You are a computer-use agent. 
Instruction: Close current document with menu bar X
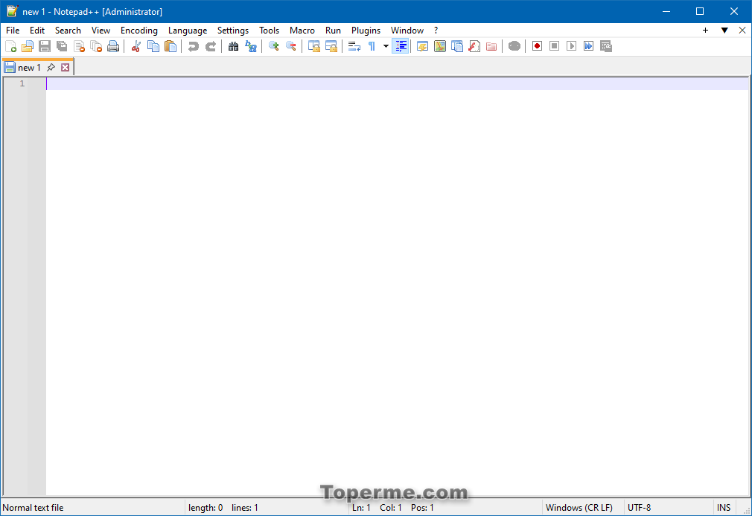click(742, 31)
